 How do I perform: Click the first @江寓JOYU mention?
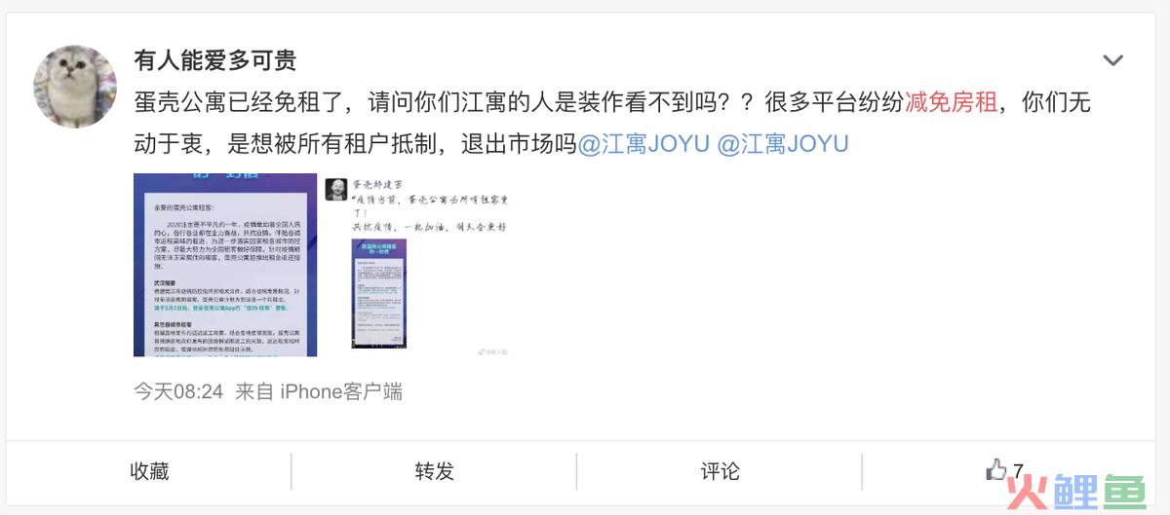coord(644,144)
